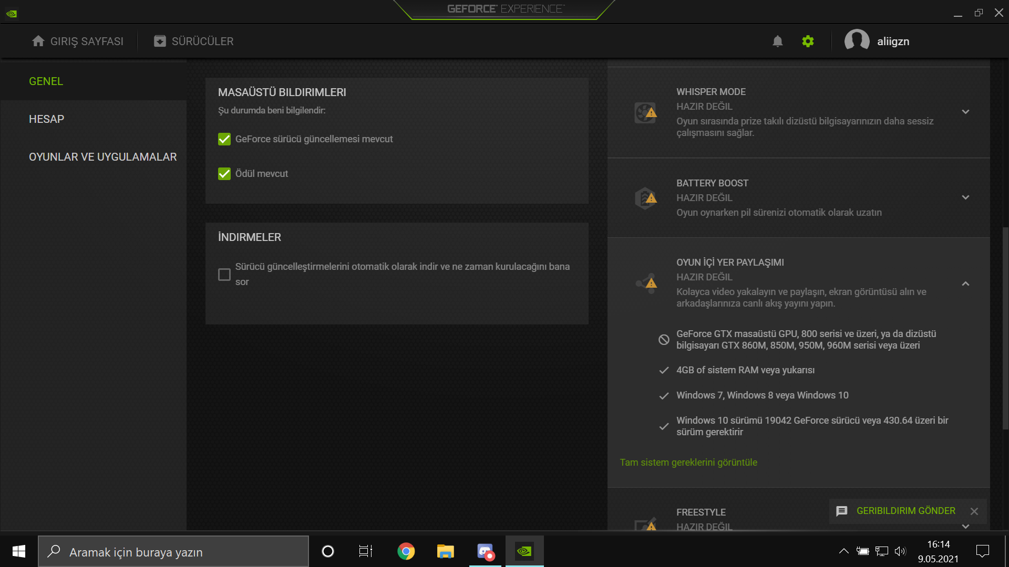Screen dimensions: 1009x567
Task: Click the İndirmeler heading
Action: (250, 237)
